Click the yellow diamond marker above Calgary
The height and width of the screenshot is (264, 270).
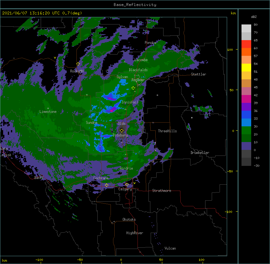tap(127, 185)
